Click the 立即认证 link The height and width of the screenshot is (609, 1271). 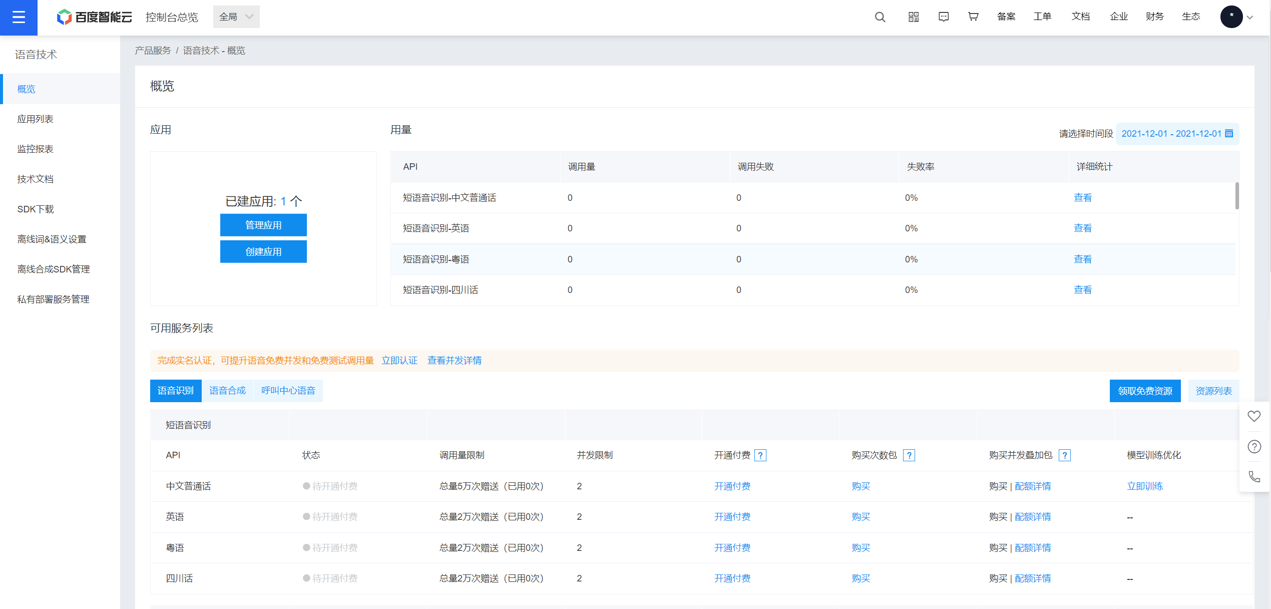[399, 361]
